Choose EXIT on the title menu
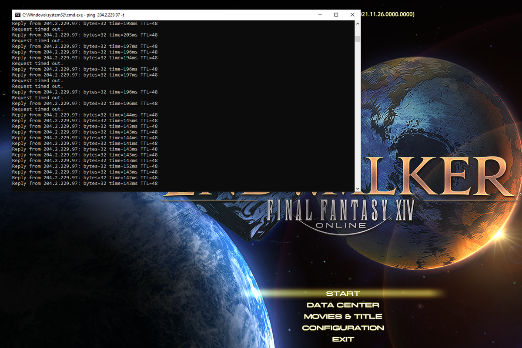 (343, 339)
